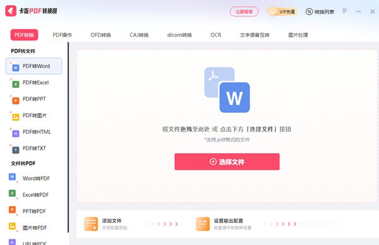Choose the URL转PDF sidebar entry text
Image resolution: width=379 pixels, height=245 pixels.
click(34, 243)
